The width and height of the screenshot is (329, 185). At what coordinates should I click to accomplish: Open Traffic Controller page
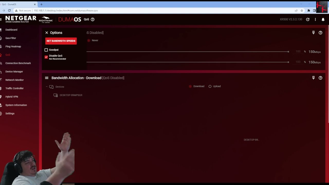click(x=14, y=88)
